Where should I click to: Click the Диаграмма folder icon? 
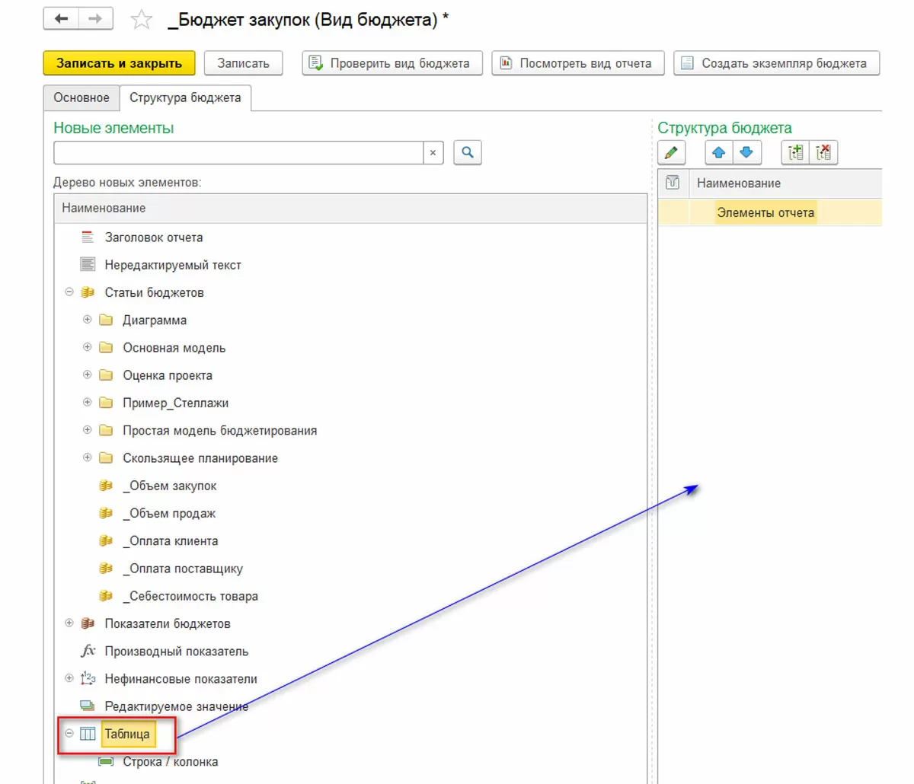click(106, 320)
